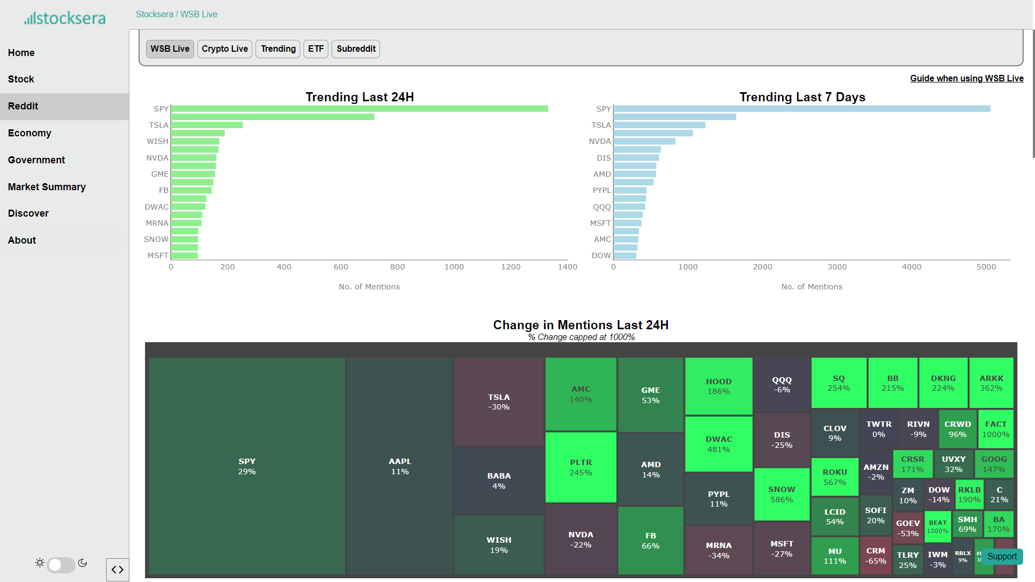Expand the Government sidebar section
Image resolution: width=1035 pixels, height=582 pixels.
click(37, 160)
